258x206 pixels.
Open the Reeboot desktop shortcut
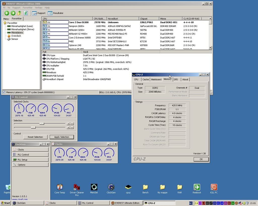tap(197, 189)
